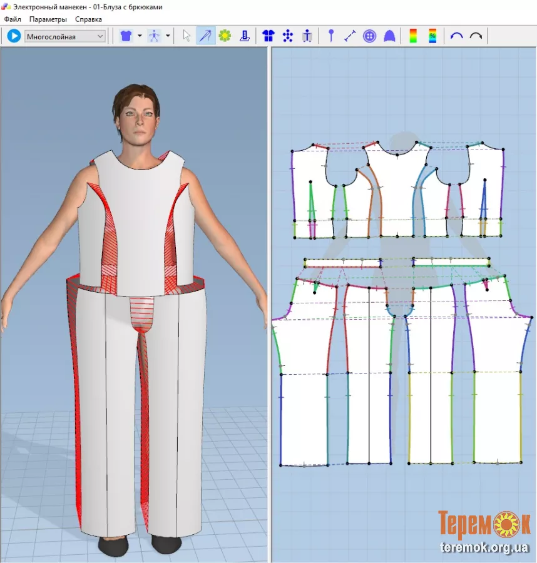
Task: Click the blue play simulation button
Action: 14,36
